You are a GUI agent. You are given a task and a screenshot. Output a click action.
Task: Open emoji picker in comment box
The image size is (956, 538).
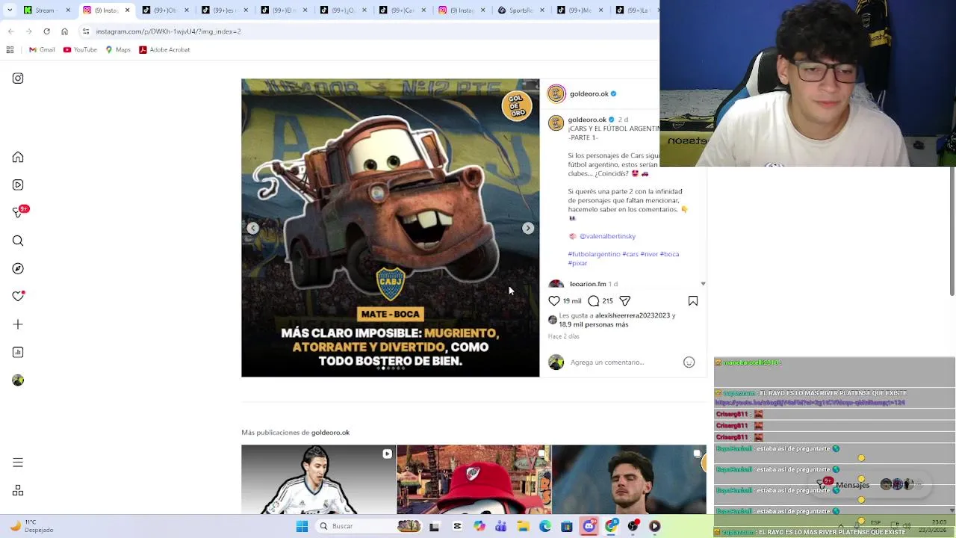(689, 362)
